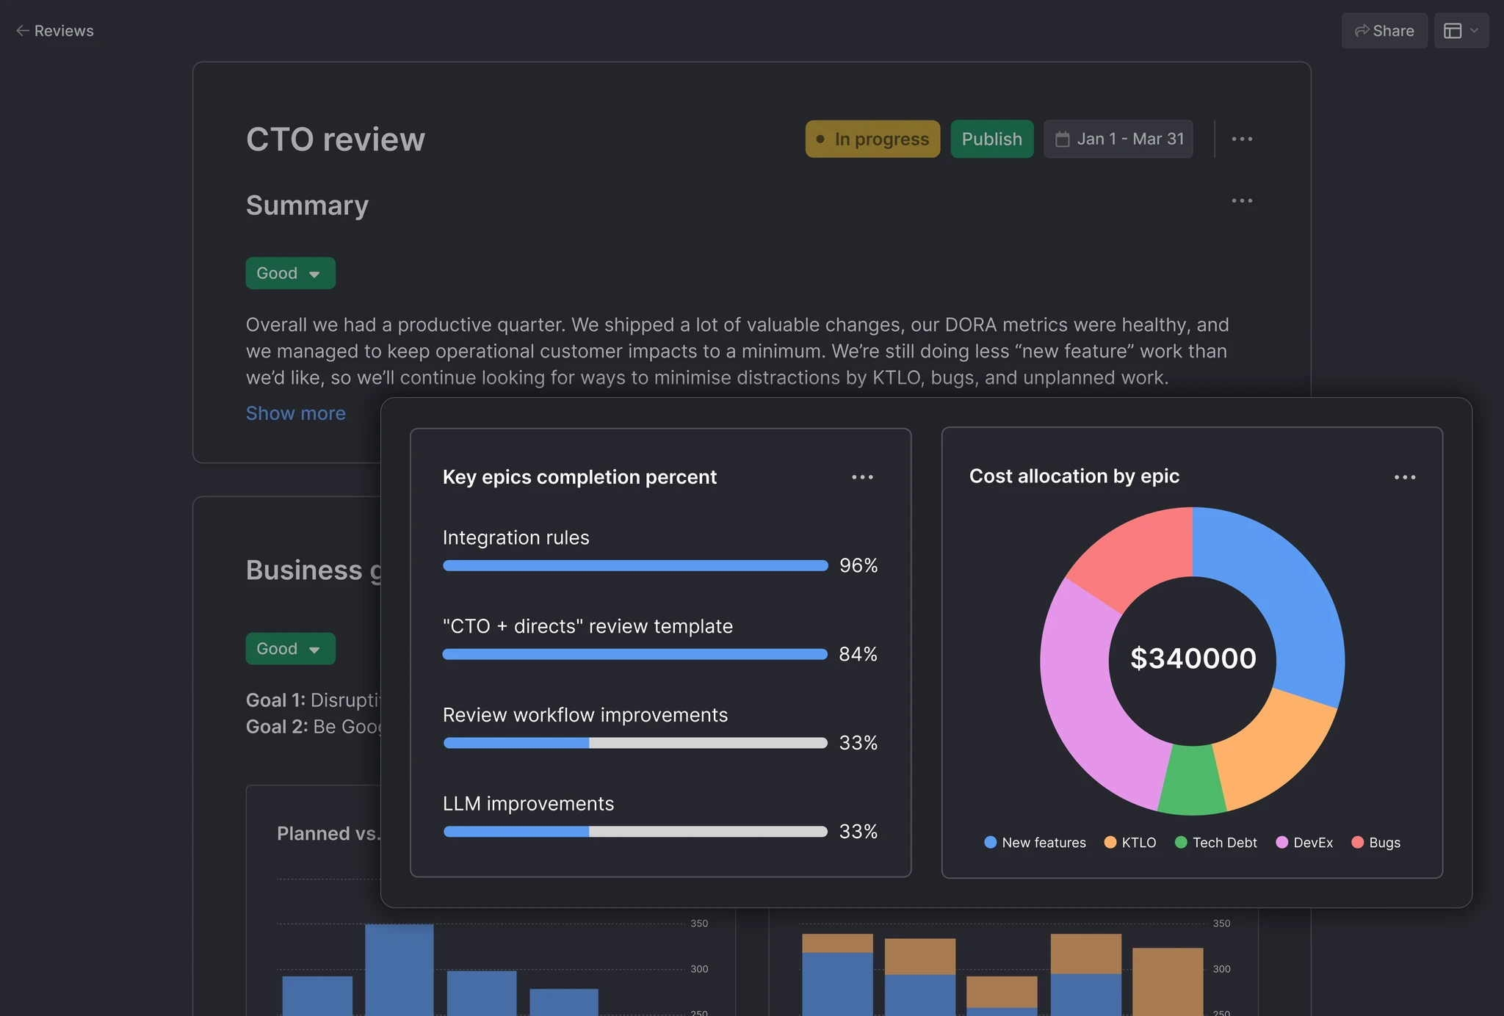1504x1016 pixels.
Task: Change the In progress status
Action: coord(872,139)
